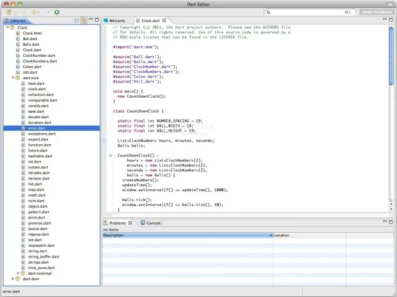This screenshot has height=297, width=397.
Task: Click the new application toolbar icon
Action: [9, 12]
